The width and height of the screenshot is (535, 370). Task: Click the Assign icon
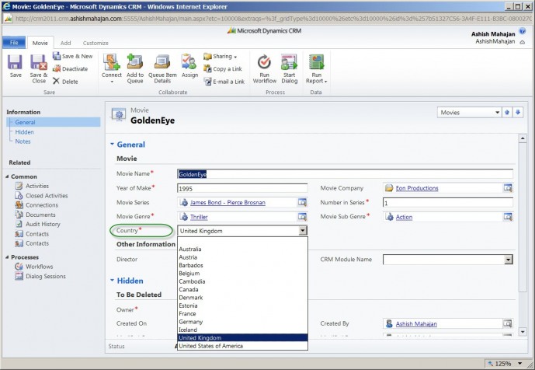(x=189, y=62)
